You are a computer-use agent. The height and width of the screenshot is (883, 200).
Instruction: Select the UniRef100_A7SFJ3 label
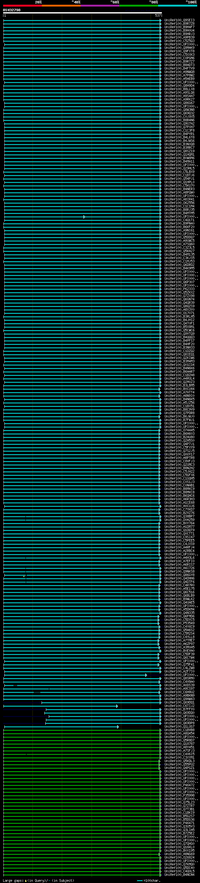pos(179,751)
